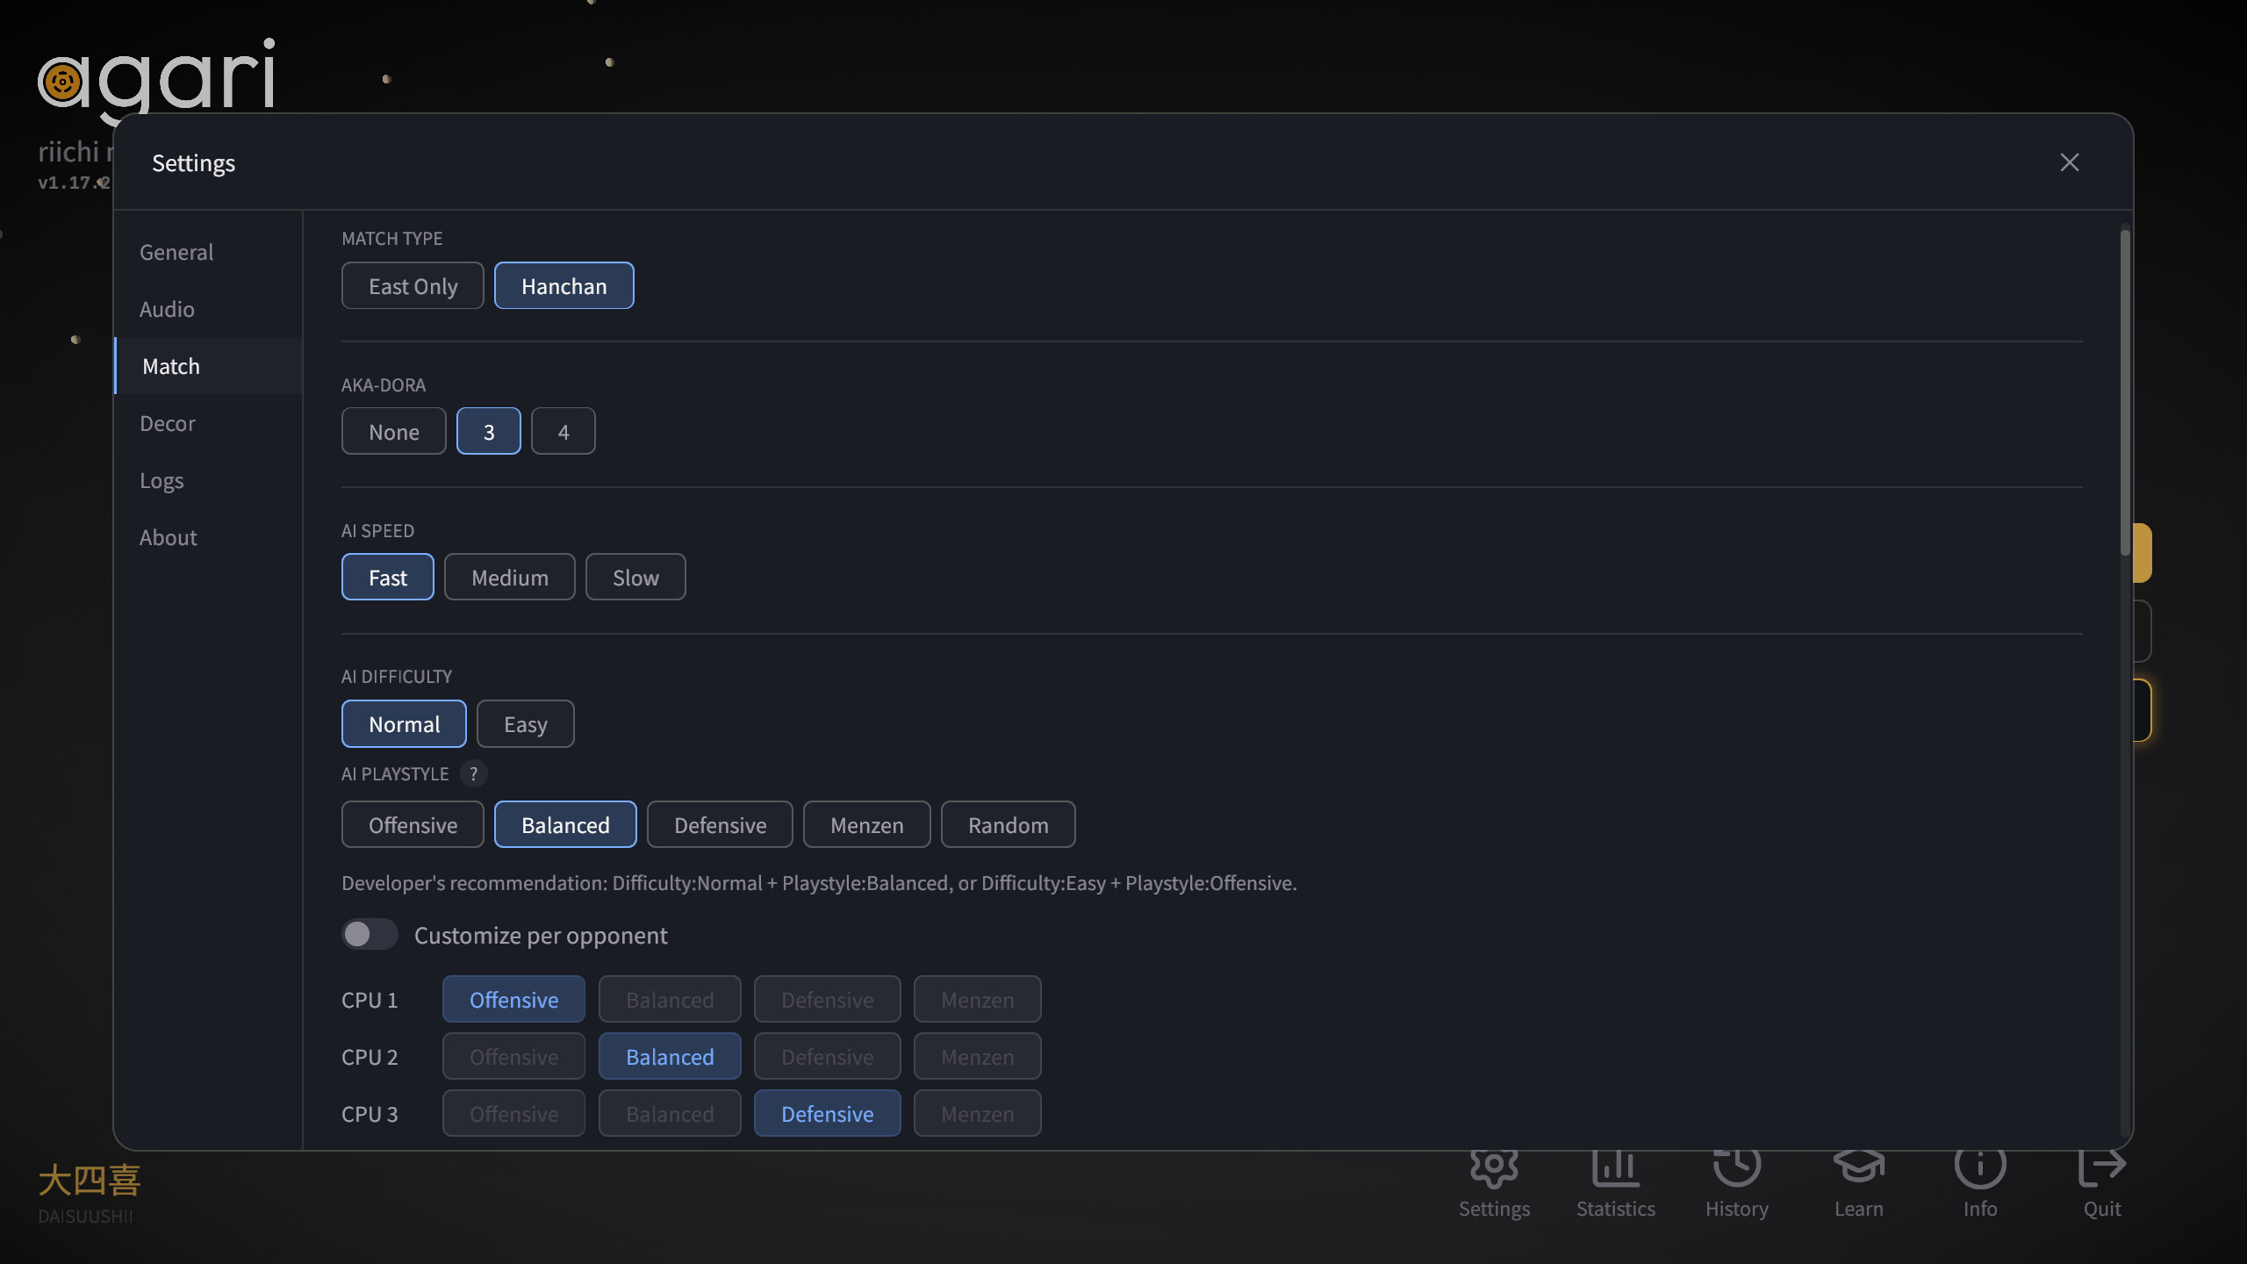Open Info from the bottom menu

click(x=1980, y=1184)
